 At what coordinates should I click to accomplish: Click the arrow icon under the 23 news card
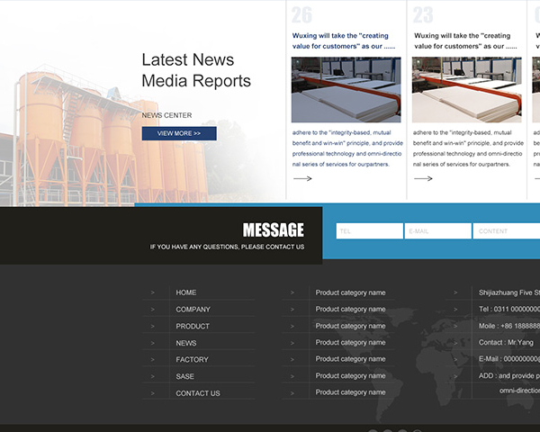click(x=423, y=178)
